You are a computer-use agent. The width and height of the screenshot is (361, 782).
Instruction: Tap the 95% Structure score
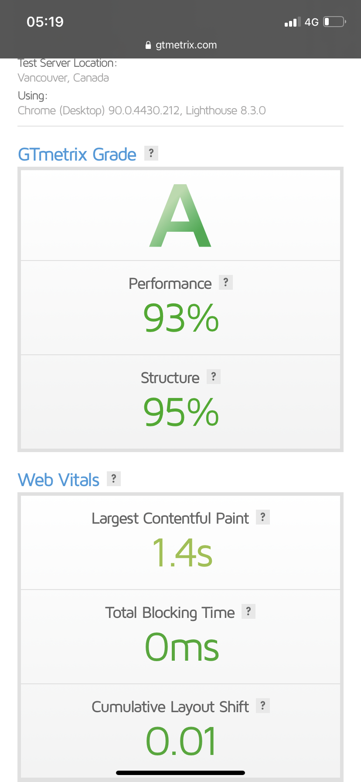pos(181,412)
